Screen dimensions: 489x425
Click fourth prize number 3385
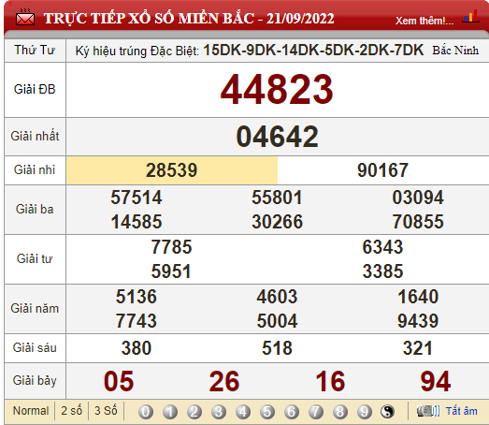[x=382, y=271]
